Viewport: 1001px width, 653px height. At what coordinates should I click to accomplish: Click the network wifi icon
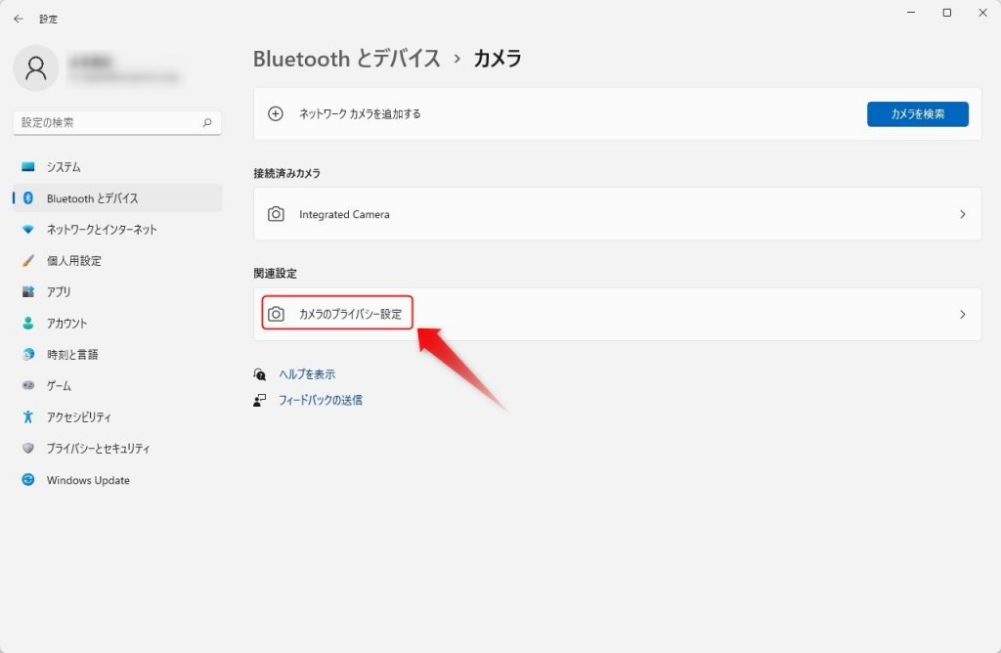[x=28, y=229]
